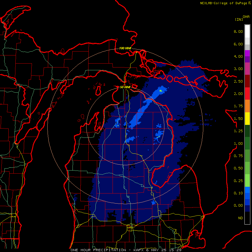
Task: Click the 2.00 legend value
Action: click(238, 94)
